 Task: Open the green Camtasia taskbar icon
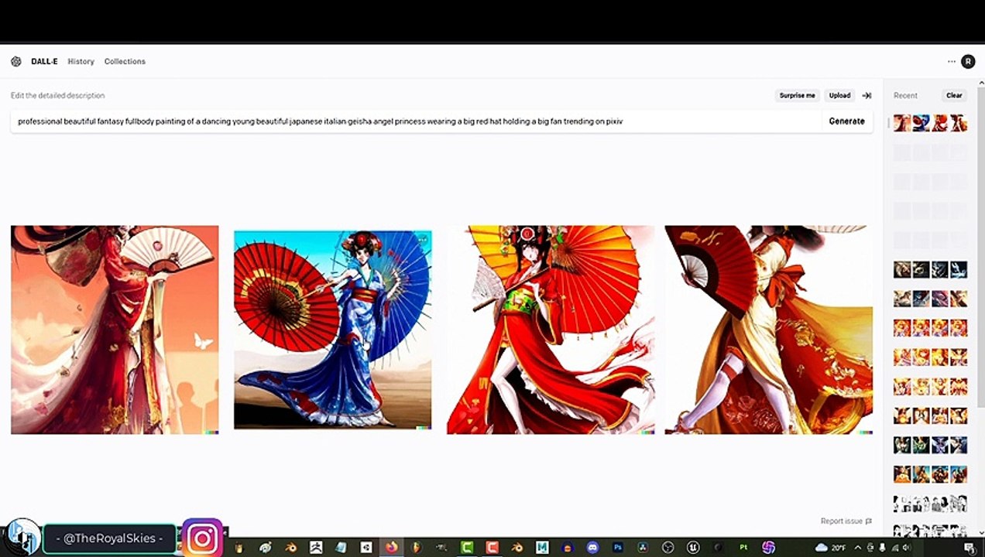tap(467, 548)
